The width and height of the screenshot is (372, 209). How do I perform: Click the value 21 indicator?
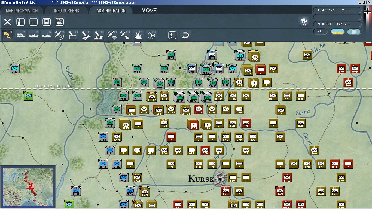pos(320,32)
